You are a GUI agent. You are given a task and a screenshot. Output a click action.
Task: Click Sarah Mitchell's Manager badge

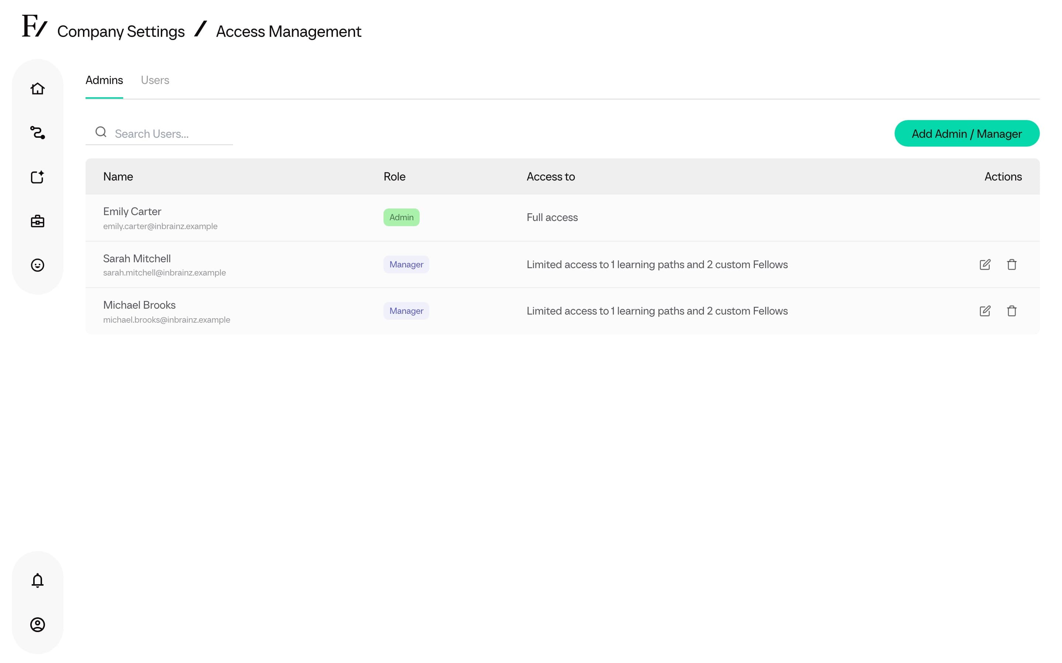coord(406,264)
